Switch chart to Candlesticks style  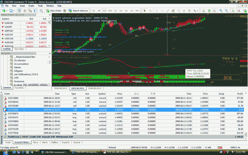(209, 11)
